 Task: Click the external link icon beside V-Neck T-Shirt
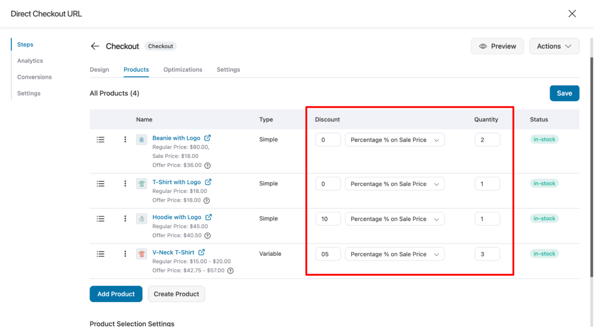[x=202, y=252]
